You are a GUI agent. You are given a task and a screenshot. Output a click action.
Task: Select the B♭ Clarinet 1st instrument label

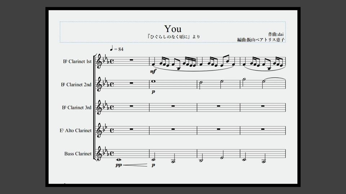coord(77,61)
